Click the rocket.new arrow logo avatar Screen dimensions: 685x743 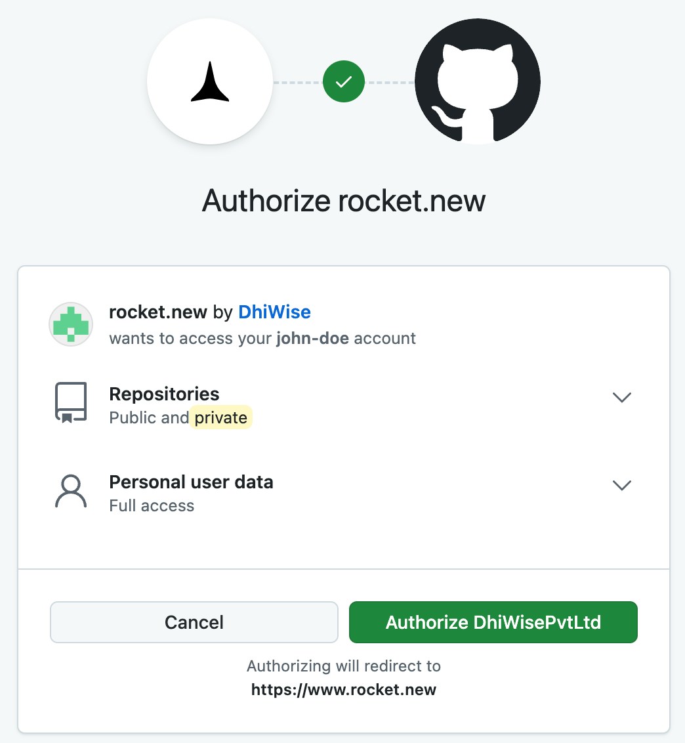tap(209, 81)
